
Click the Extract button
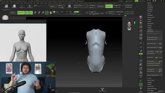(x=54, y=6)
